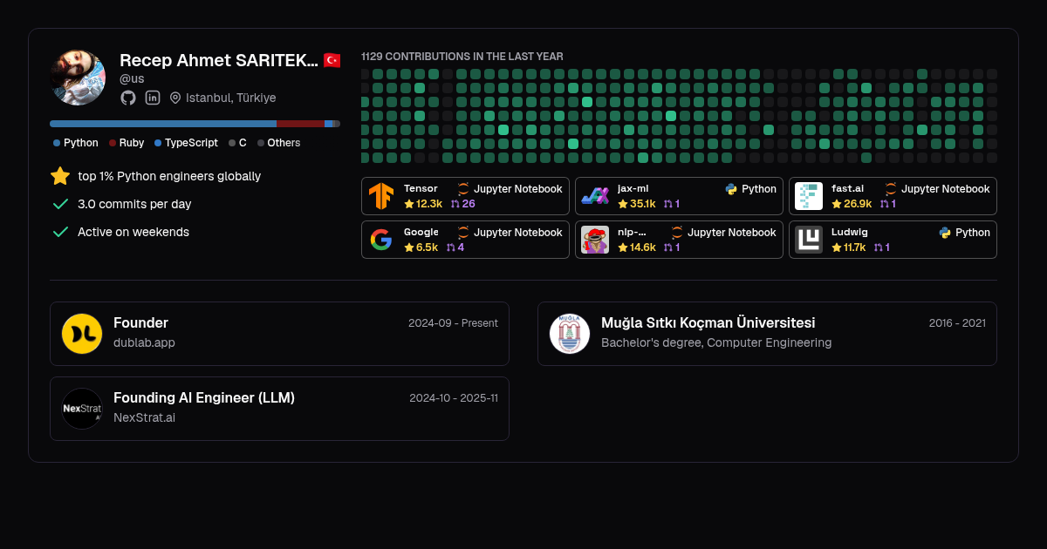Click the Python icon in the jax-ml card
This screenshot has width=1047, height=549.
click(731, 189)
